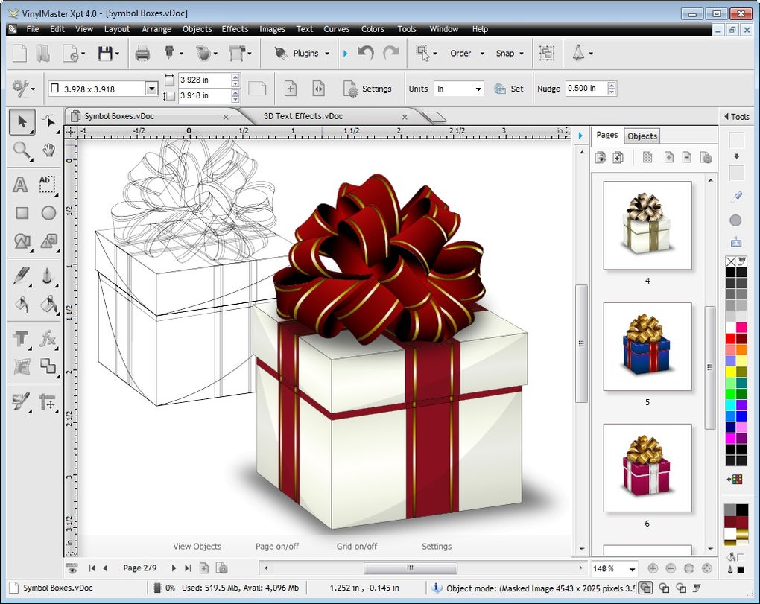Click Settings link on canvas footer
The height and width of the screenshot is (604, 760).
point(436,547)
